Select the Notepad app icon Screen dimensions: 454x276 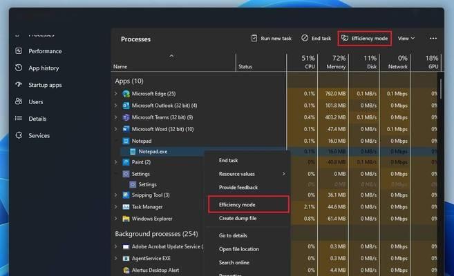126,141
